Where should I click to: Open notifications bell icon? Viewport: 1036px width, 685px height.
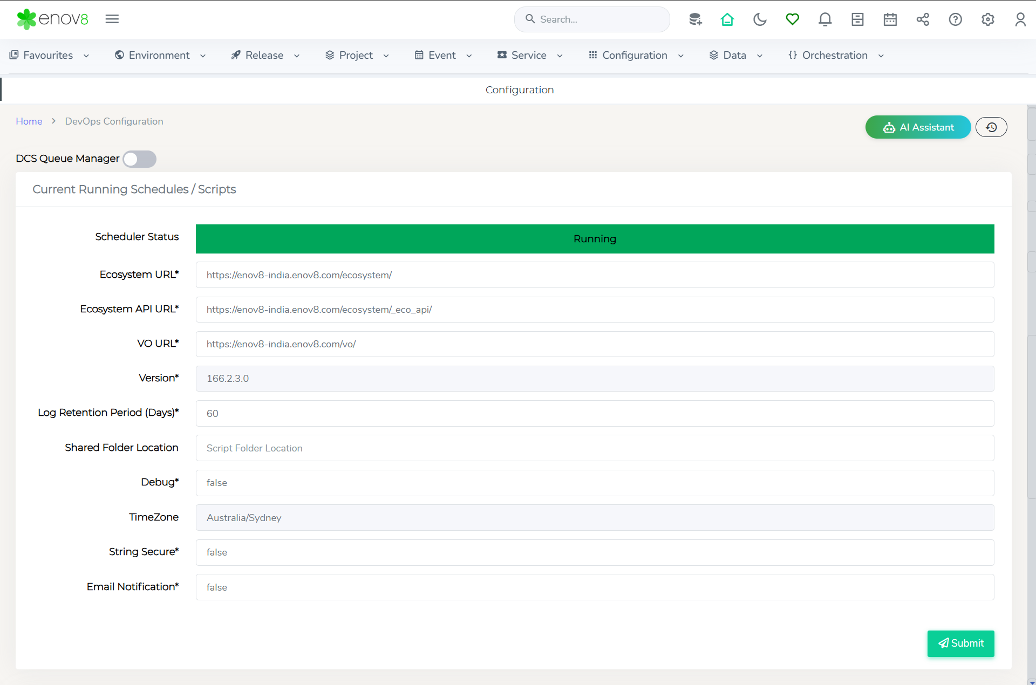point(825,19)
